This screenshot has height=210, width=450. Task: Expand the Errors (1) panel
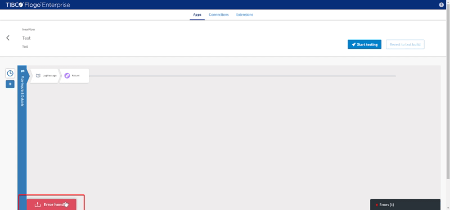point(405,204)
